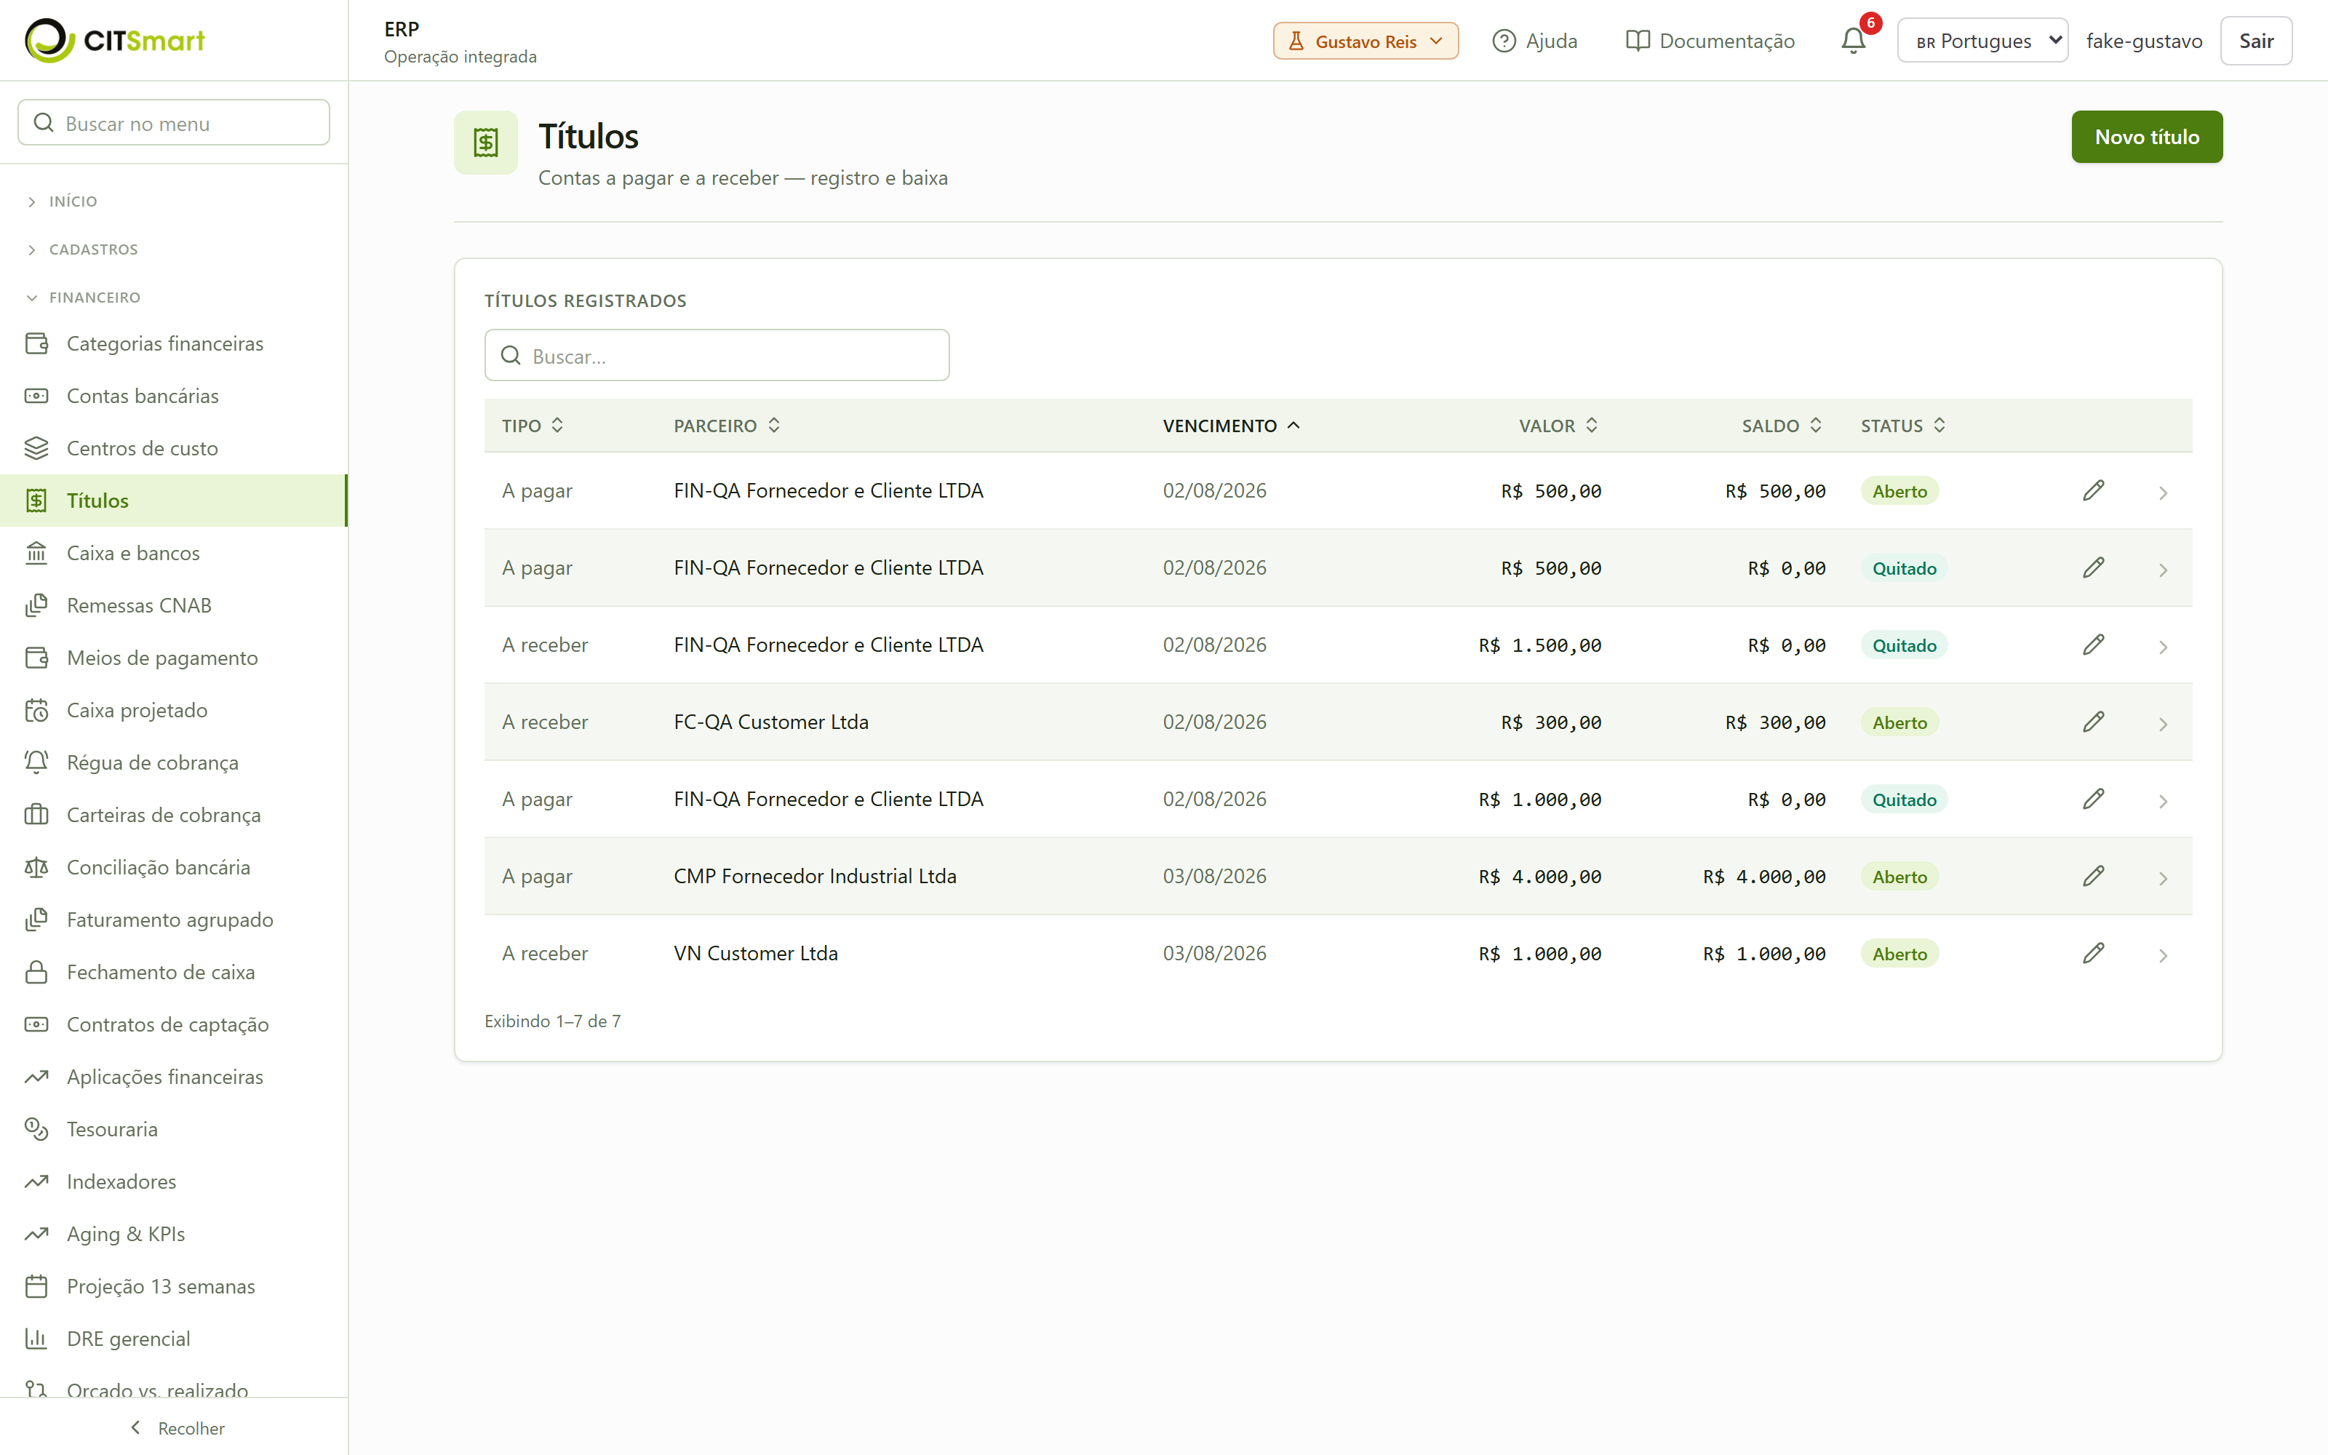Go to Caixa e bancos

pyautogui.click(x=174, y=554)
